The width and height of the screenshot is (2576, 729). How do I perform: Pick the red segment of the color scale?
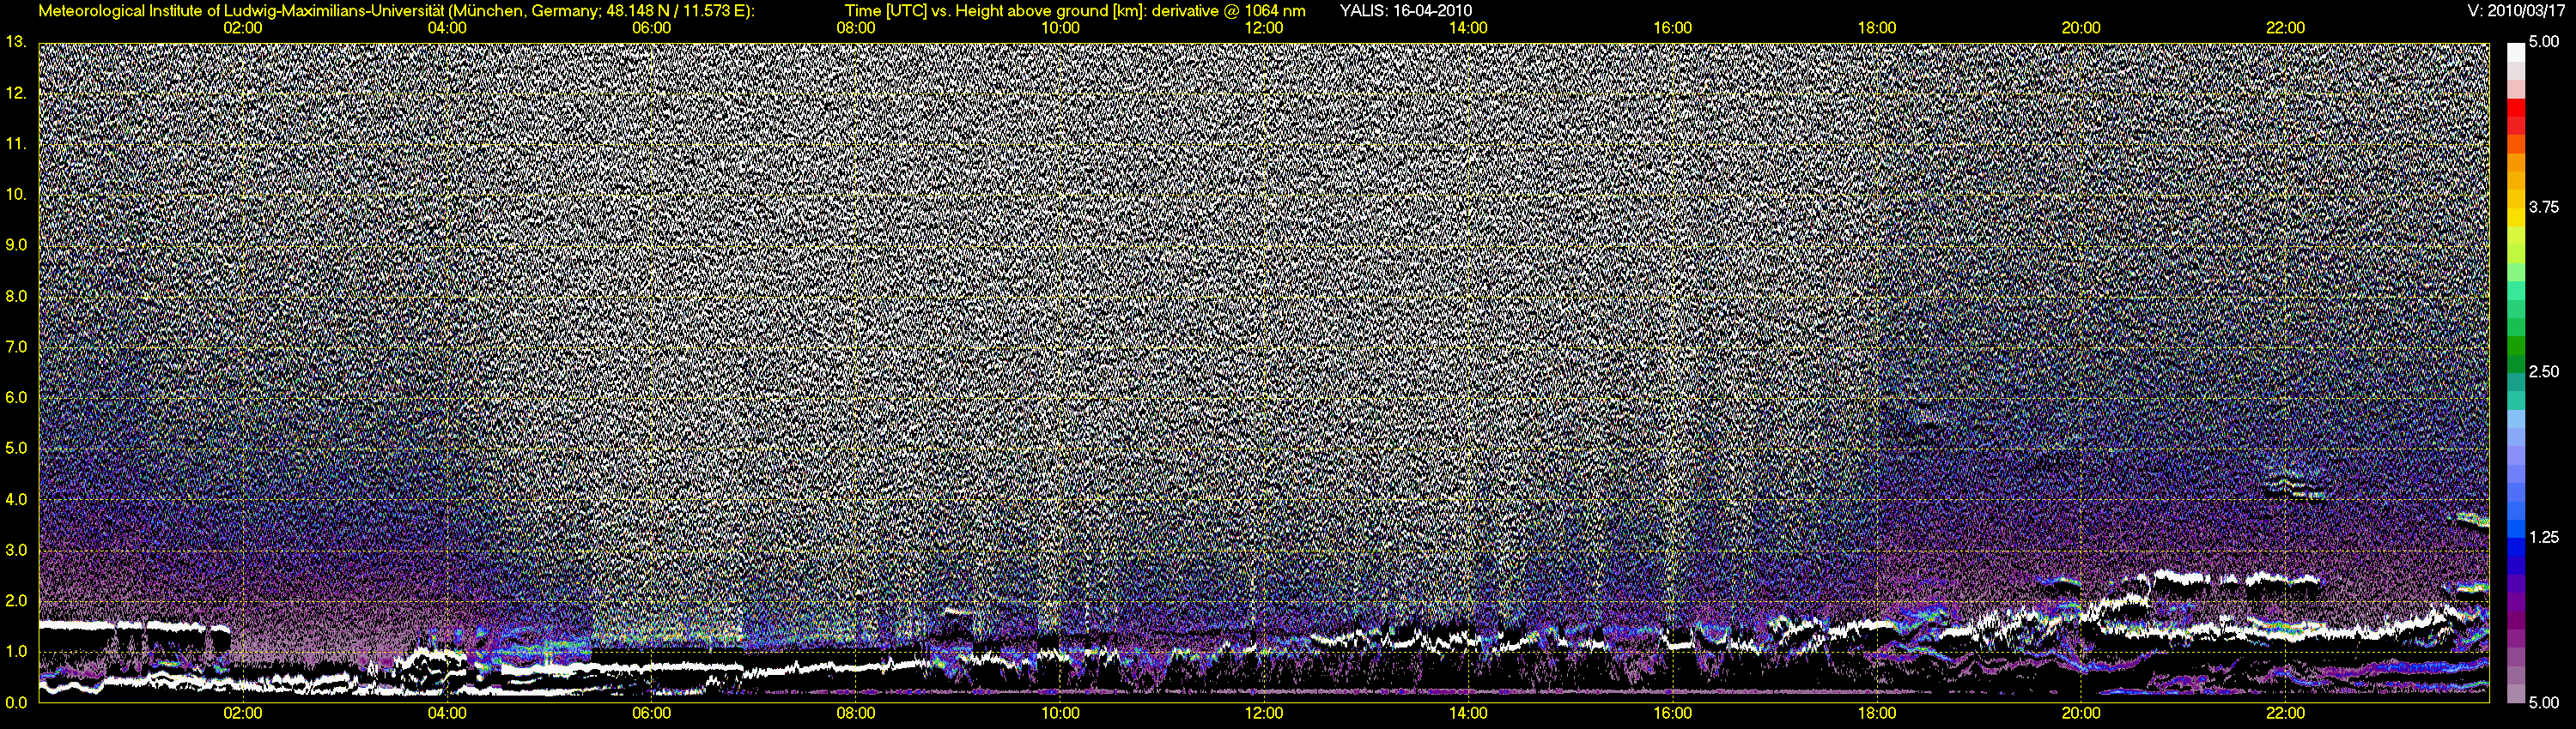pos(2515,107)
